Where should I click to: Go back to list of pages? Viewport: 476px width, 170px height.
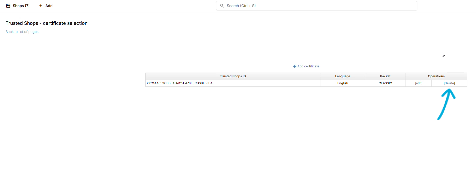click(22, 32)
